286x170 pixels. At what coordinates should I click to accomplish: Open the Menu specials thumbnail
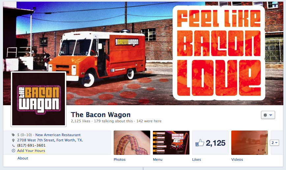pyautogui.click(x=171, y=143)
